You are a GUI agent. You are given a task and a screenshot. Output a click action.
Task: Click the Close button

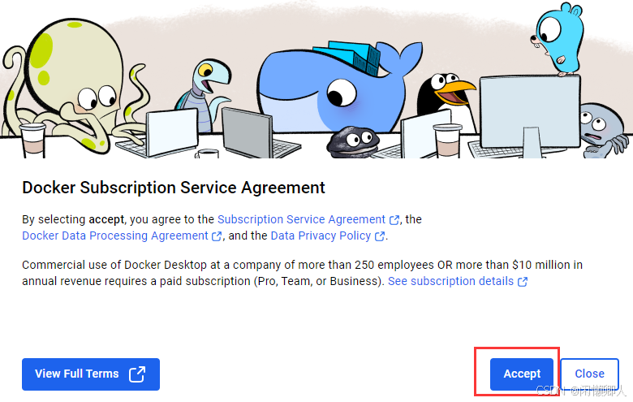pyautogui.click(x=589, y=374)
